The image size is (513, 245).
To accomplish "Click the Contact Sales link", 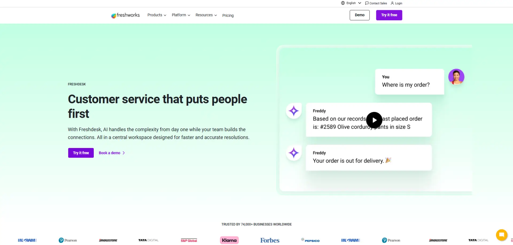I will pos(376,3).
